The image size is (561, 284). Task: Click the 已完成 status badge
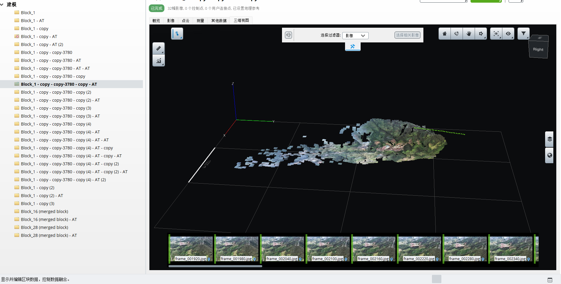[x=156, y=8]
